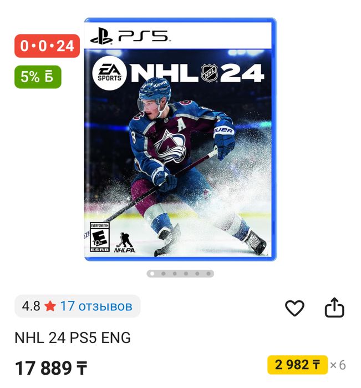Image resolution: width=361 pixels, height=388 pixels.
Task: Go to fifth image carousel dot
Action: 197,274
